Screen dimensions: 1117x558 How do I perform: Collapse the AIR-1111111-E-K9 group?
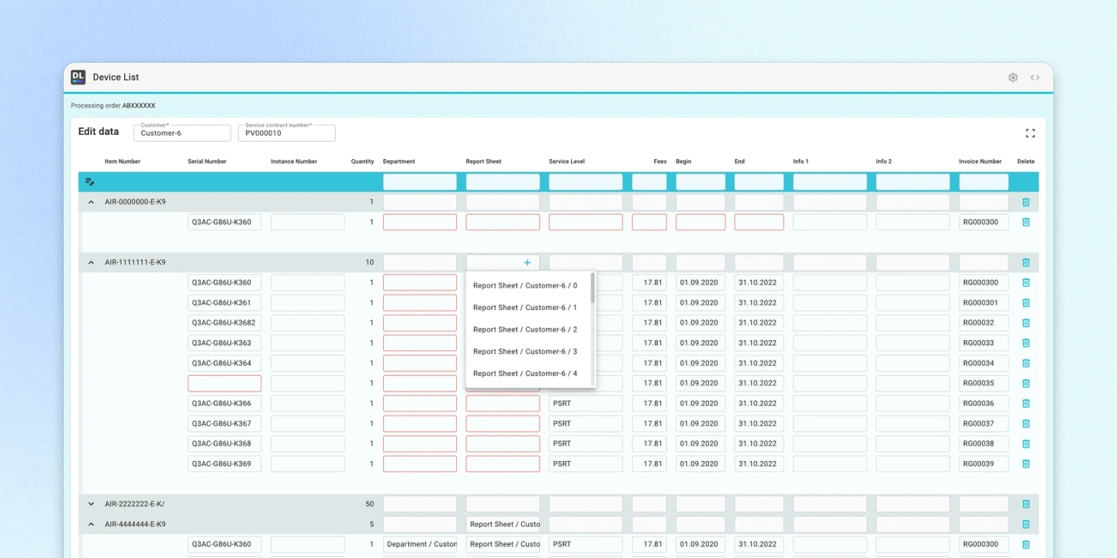point(91,263)
